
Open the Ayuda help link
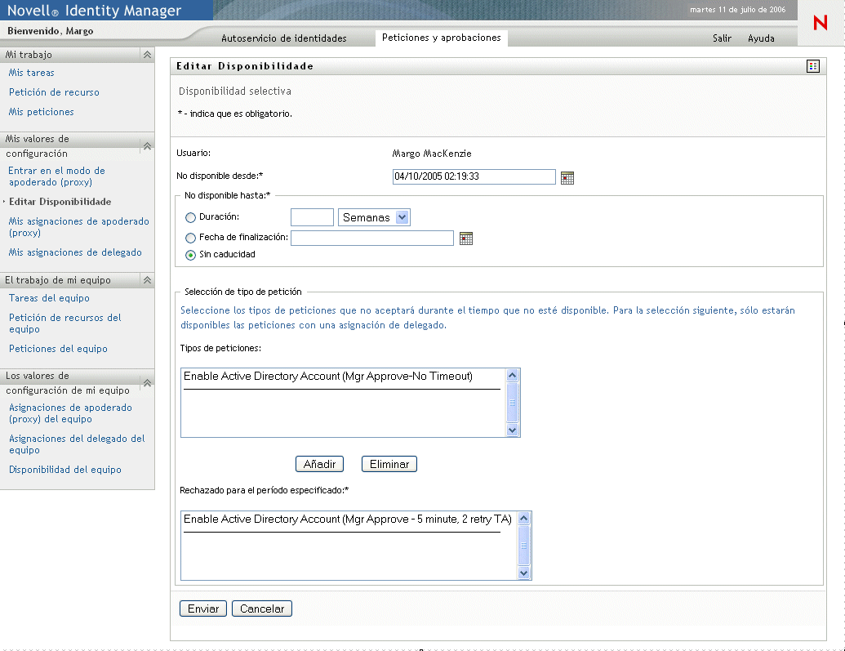[761, 38]
